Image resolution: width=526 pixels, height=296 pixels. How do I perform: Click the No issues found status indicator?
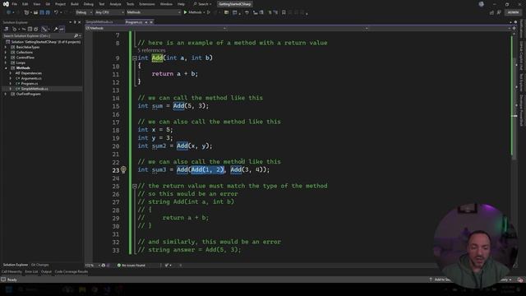click(x=131, y=265)
